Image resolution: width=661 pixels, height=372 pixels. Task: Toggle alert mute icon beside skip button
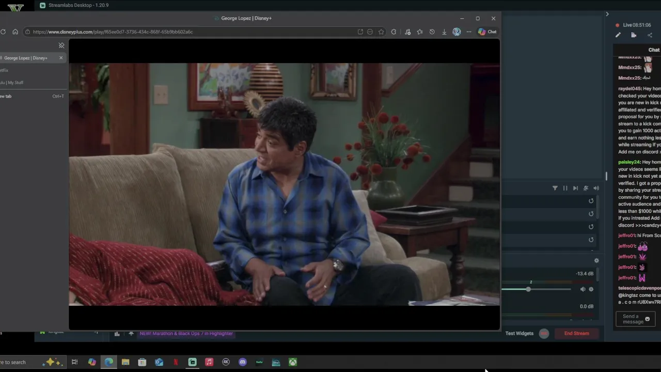pos(586,189)
